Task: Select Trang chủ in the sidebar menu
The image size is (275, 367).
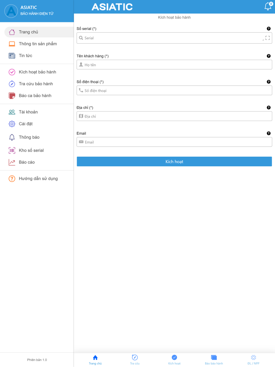Action: pos(28,32)
